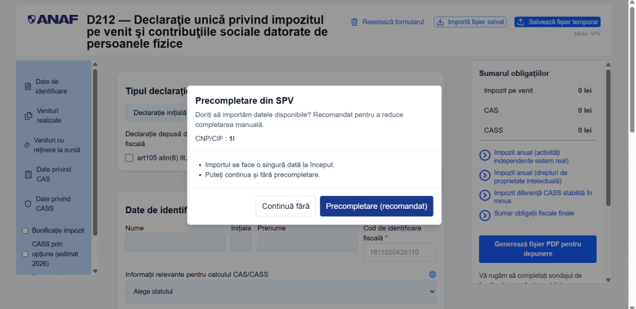The image size is (636, 309).
Task: Click the calculator icon beside Date privind CAS
Action: point(28,175)
